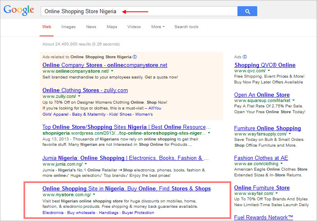Image resolution: width=317 pixels, height=221 pixels.
Task: Switch to the News tab
Action: [91, 27]
